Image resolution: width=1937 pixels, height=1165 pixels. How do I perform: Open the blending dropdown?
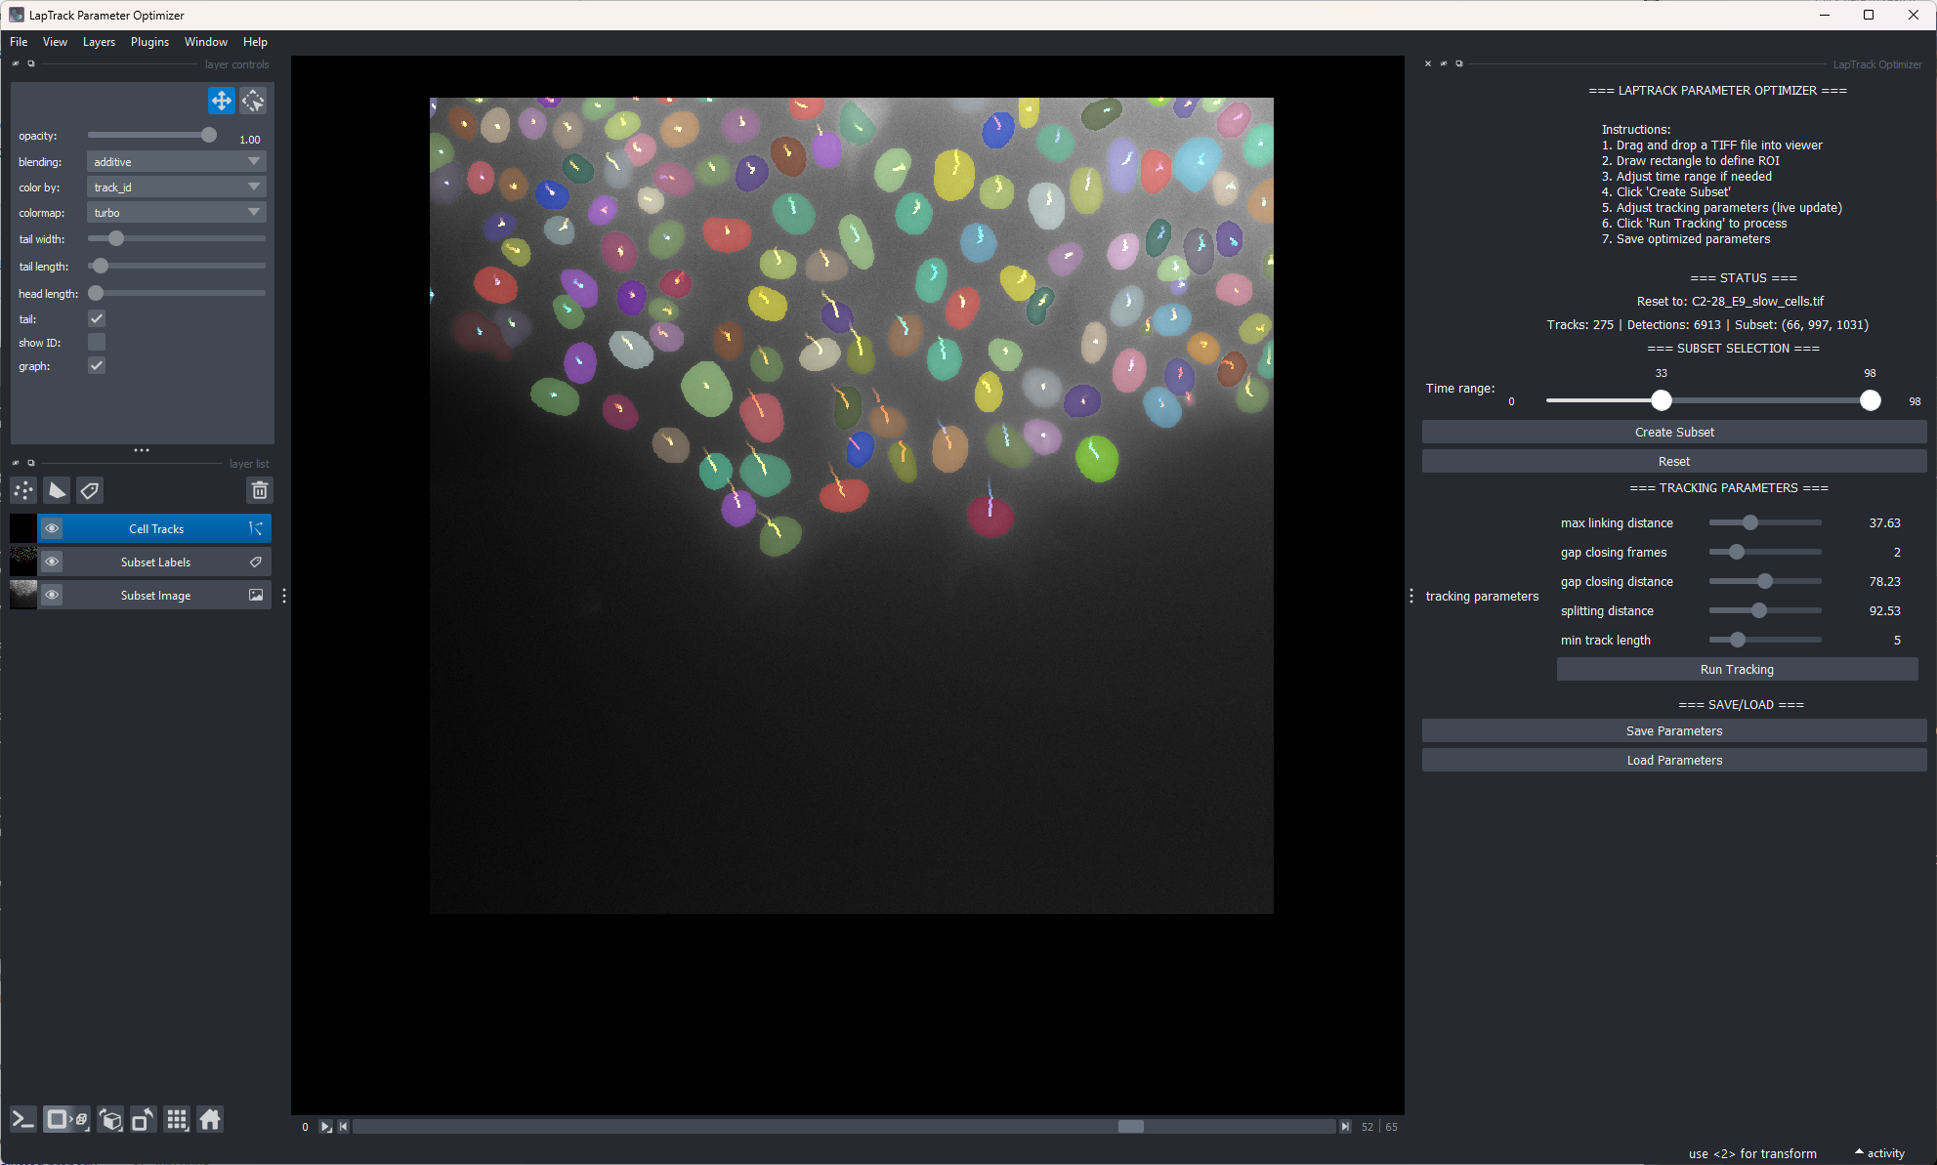point(176,161)
